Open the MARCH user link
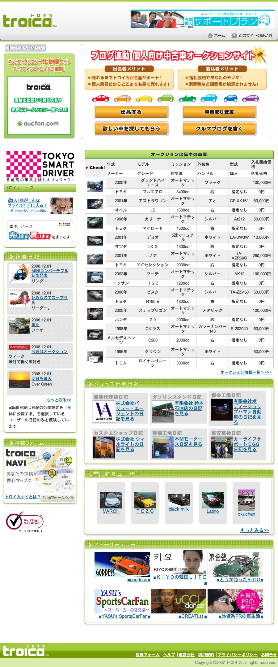 (111, 511)
